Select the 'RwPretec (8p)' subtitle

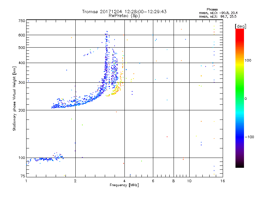tap(124, 16)
